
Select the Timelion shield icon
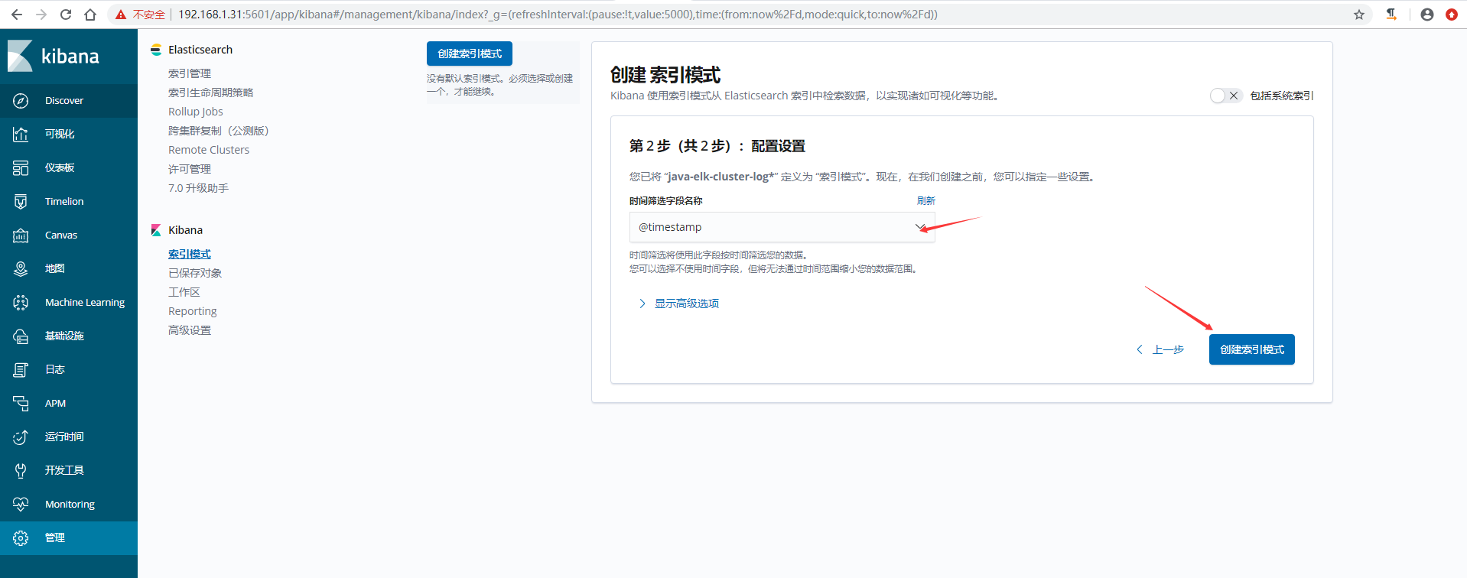(x=21, y=202)
